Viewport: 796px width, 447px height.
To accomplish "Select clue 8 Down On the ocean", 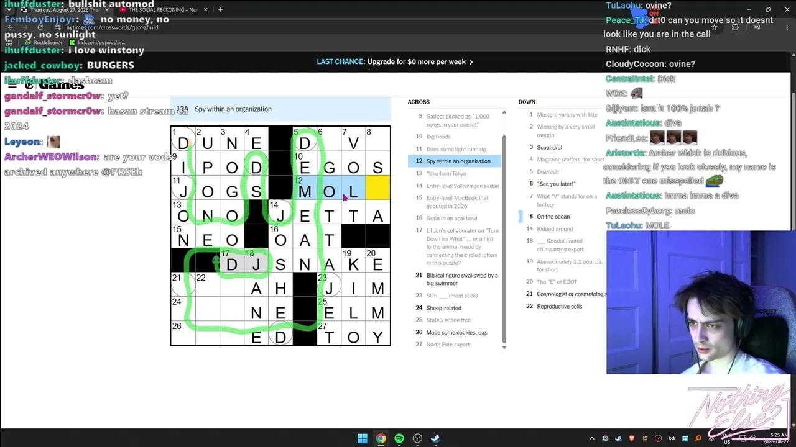I will [562, 217].
